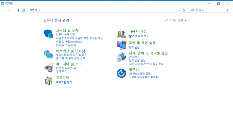Image resolution: width=233 pixels, height=131 pixels.
Task: Open 문제 찾기 및 해결 link
Action: 66,45
